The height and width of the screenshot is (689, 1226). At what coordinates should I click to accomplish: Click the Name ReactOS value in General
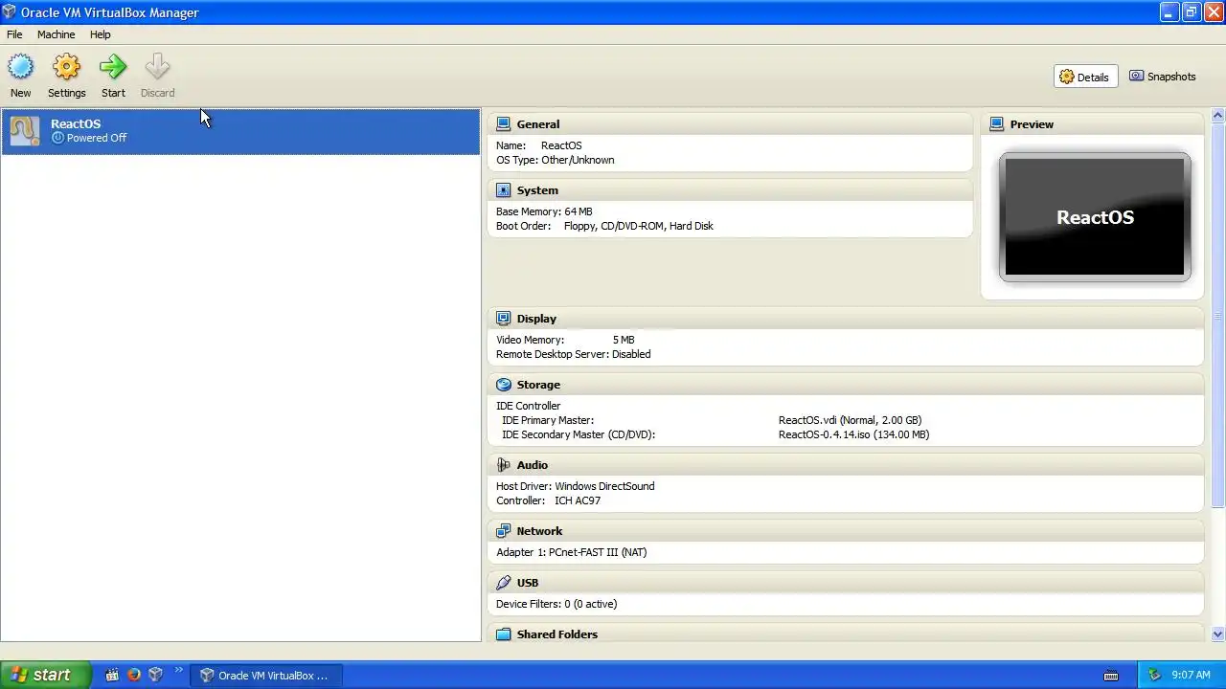561,145
